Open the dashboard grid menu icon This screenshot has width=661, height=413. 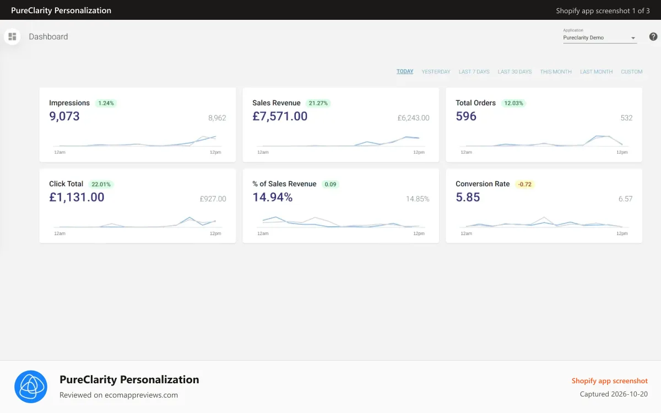tap(12, 36)
